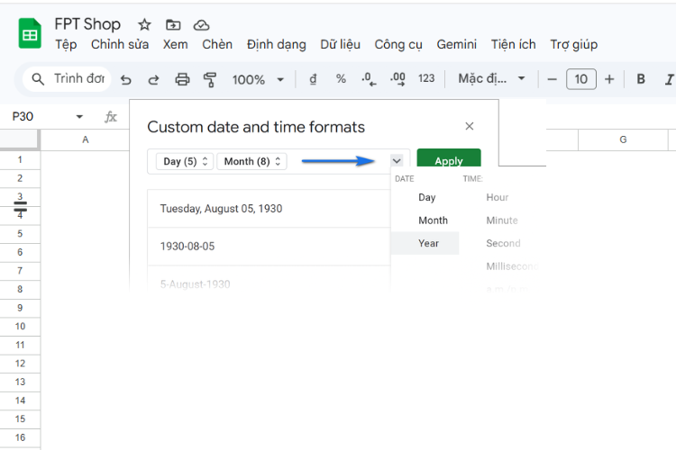Check cloud save status icon
The image size is (676, 450).
(201, 25)
